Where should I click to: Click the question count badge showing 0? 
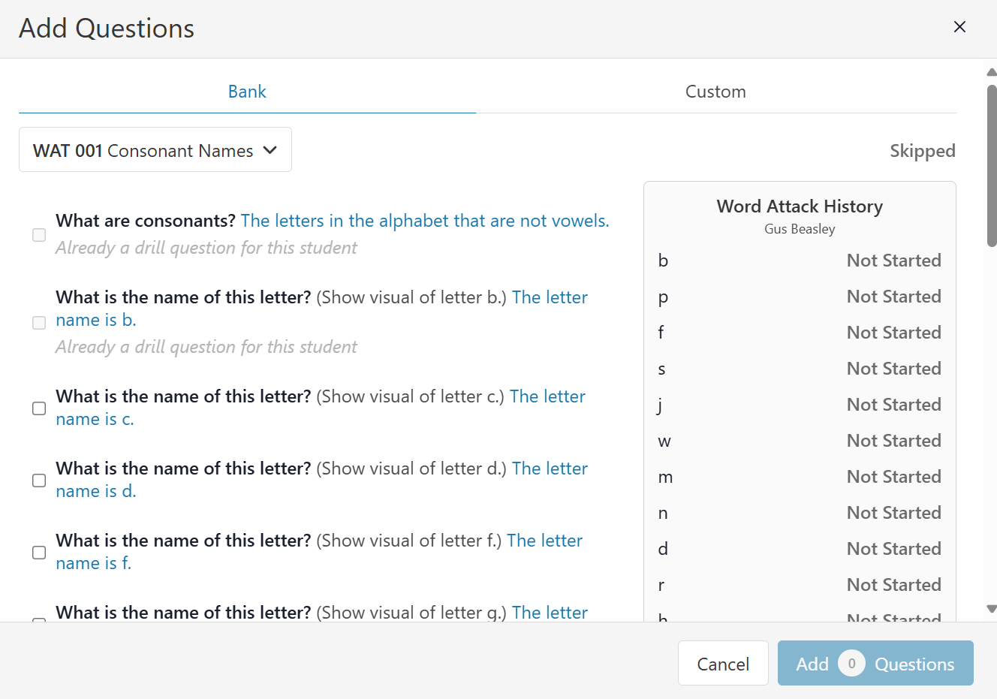point(851,664)
